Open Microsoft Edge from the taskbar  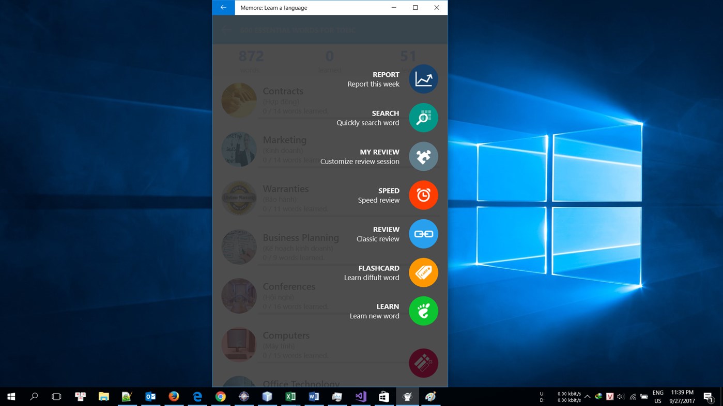point(197,396)
